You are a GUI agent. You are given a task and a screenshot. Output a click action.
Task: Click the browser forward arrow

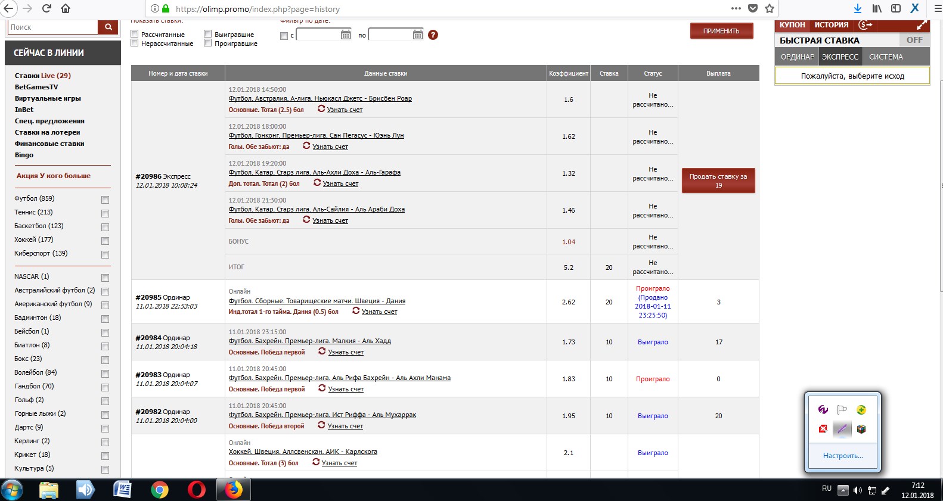pyautogui.click(x=27, y=8)
